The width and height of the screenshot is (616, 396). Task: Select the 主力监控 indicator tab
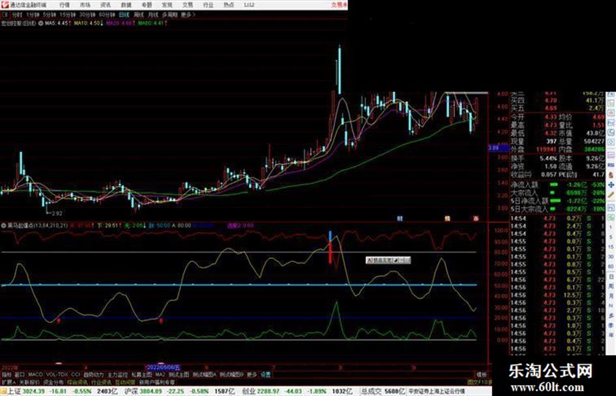117,375
